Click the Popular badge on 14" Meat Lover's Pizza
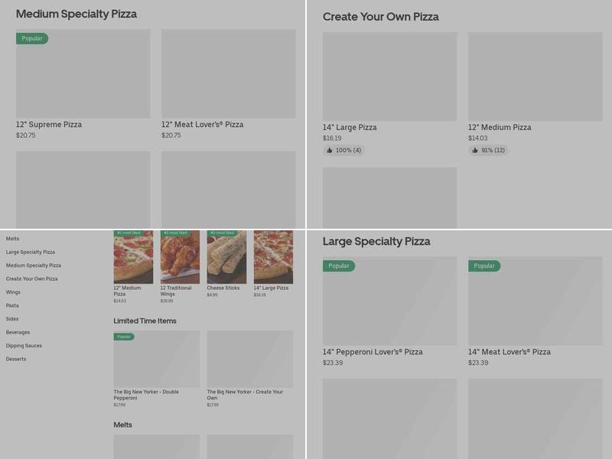 [484, 264]
